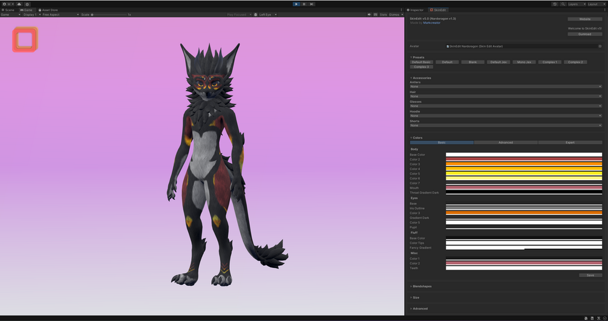Apply the Complex 1 preset

tap(549, 62)
